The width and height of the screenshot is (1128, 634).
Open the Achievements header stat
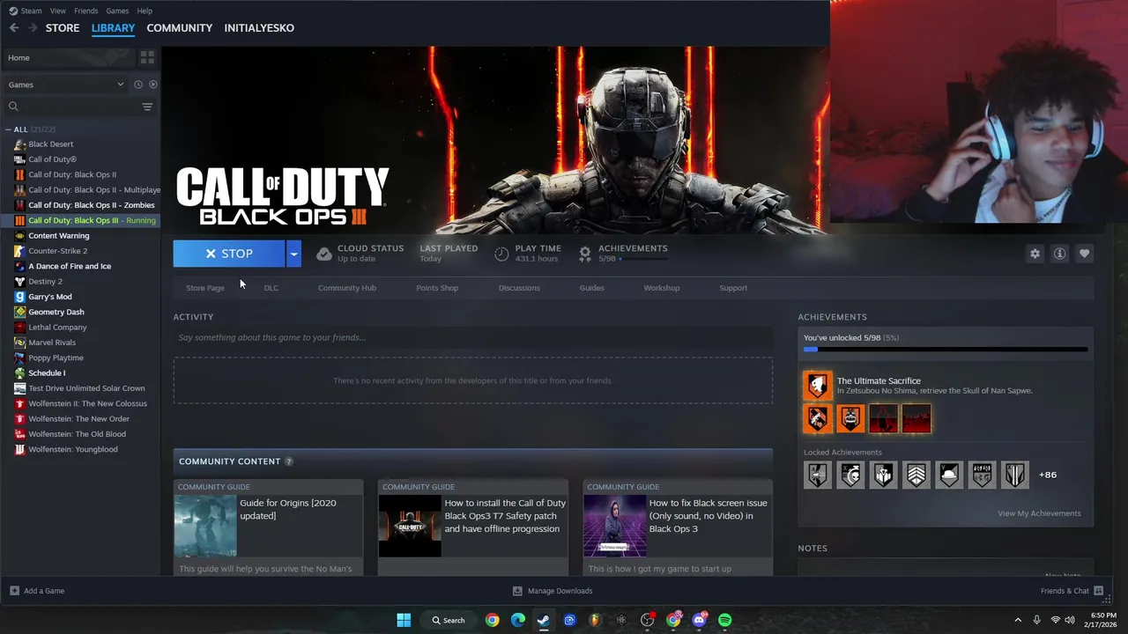[623, 254]
